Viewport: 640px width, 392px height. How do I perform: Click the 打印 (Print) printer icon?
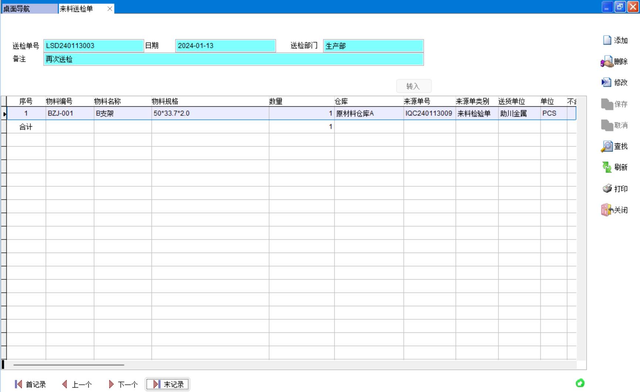[607, 189]
